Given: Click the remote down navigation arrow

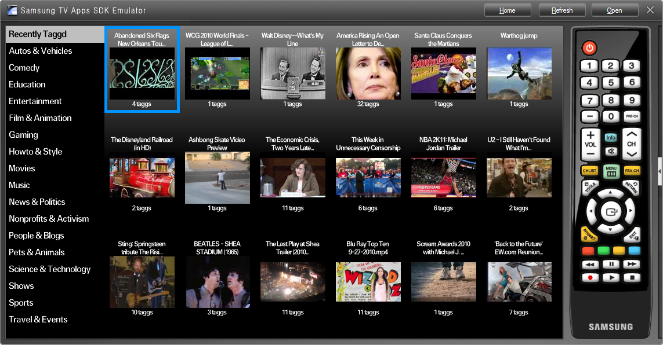Looking at the screenshot, I should tap(610, 229).
